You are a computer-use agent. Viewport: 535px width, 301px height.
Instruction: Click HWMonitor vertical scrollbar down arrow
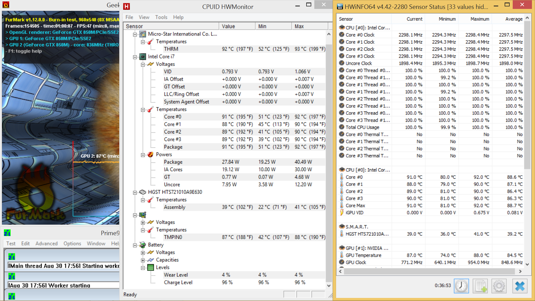point(329,286)
